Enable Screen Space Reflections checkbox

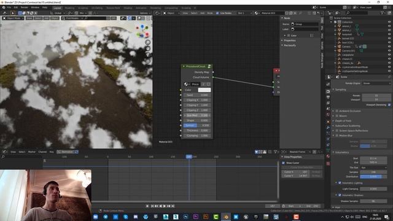click(x=337, y=131)
